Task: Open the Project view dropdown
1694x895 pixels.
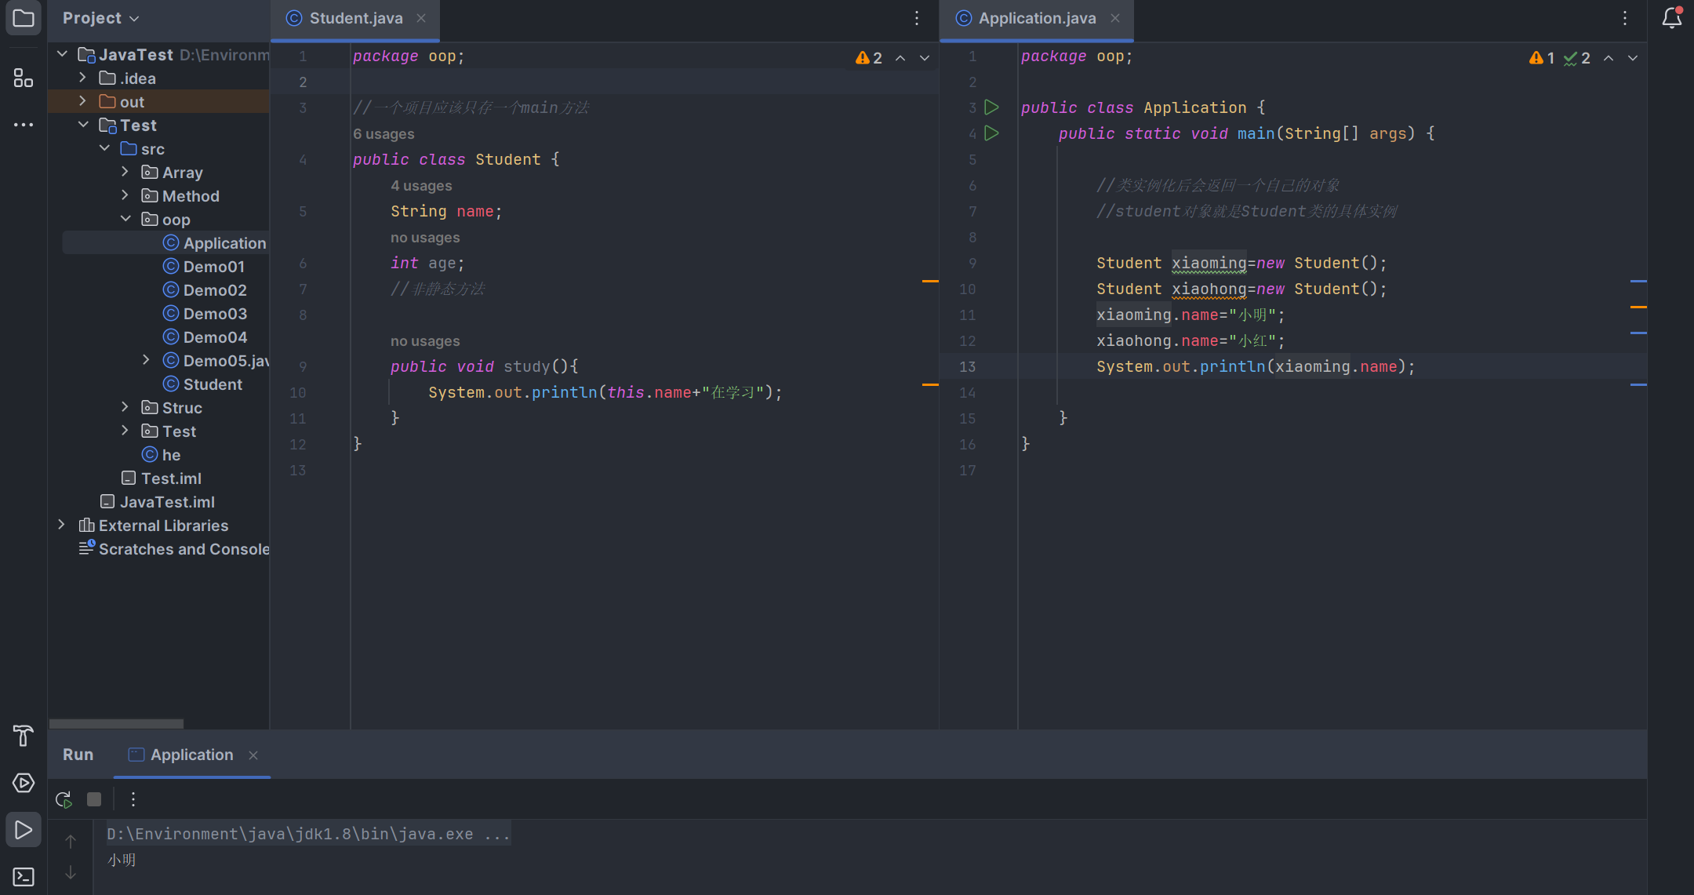Action: click(x=100, y=18)
